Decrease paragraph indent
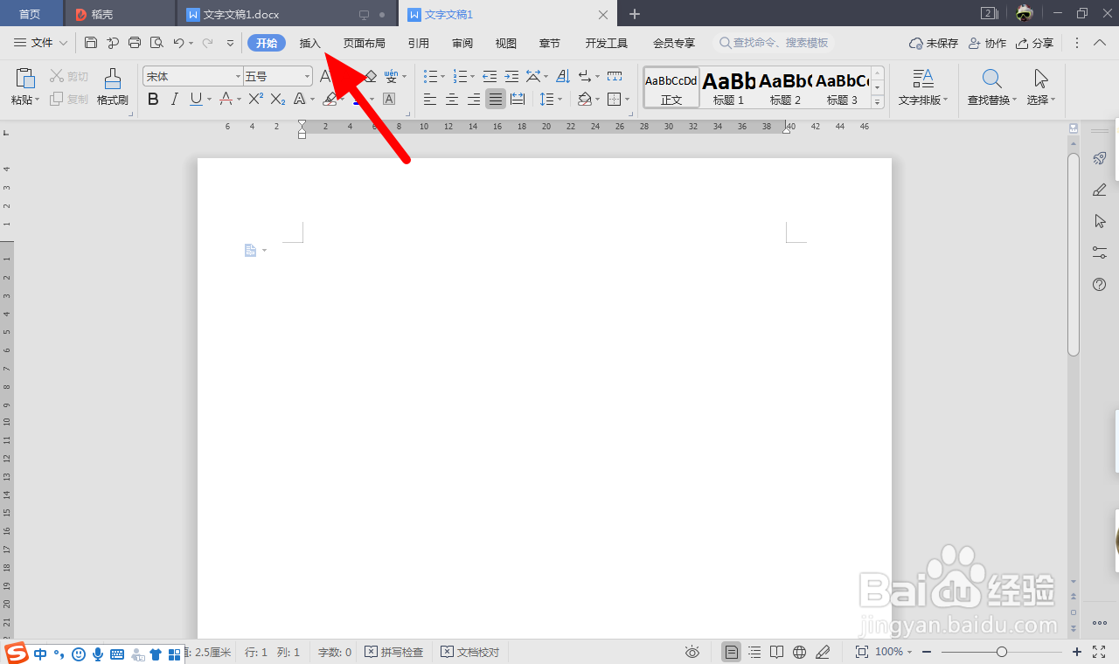This screenshot has height=664, width=1119. point(490,77)
